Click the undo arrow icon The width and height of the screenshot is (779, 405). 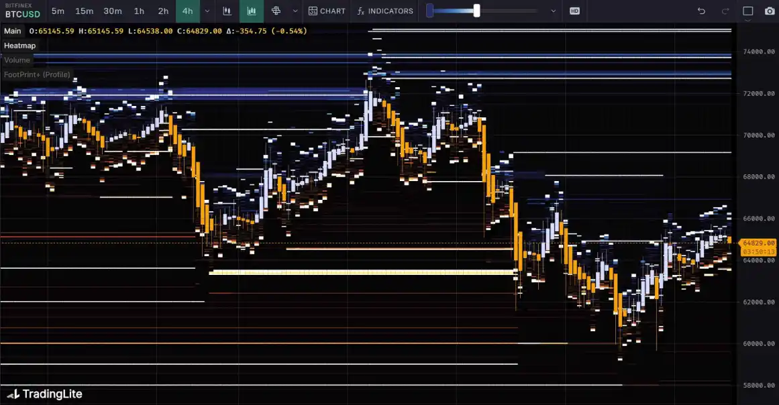[701, 11]
